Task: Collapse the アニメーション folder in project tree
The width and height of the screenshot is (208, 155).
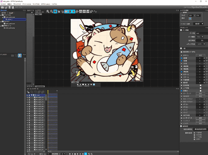Action: (1, 15)
